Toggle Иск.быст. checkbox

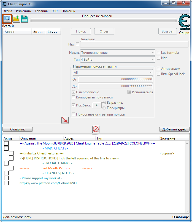click(73, 105)
